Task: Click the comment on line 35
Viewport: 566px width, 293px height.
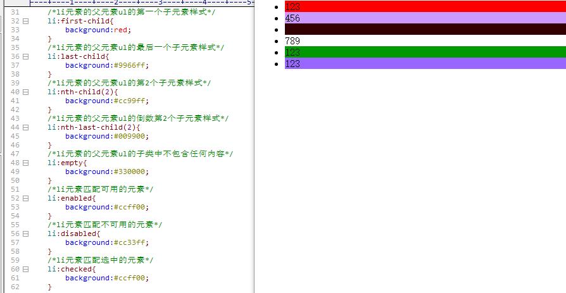Action: tap(135, 47)
